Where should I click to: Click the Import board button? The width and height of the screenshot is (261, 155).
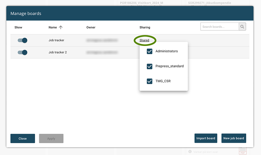pos(206,138)
